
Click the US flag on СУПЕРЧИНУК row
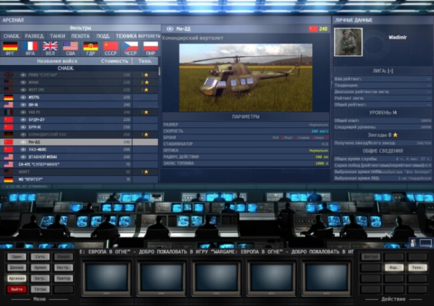[8, 165]
